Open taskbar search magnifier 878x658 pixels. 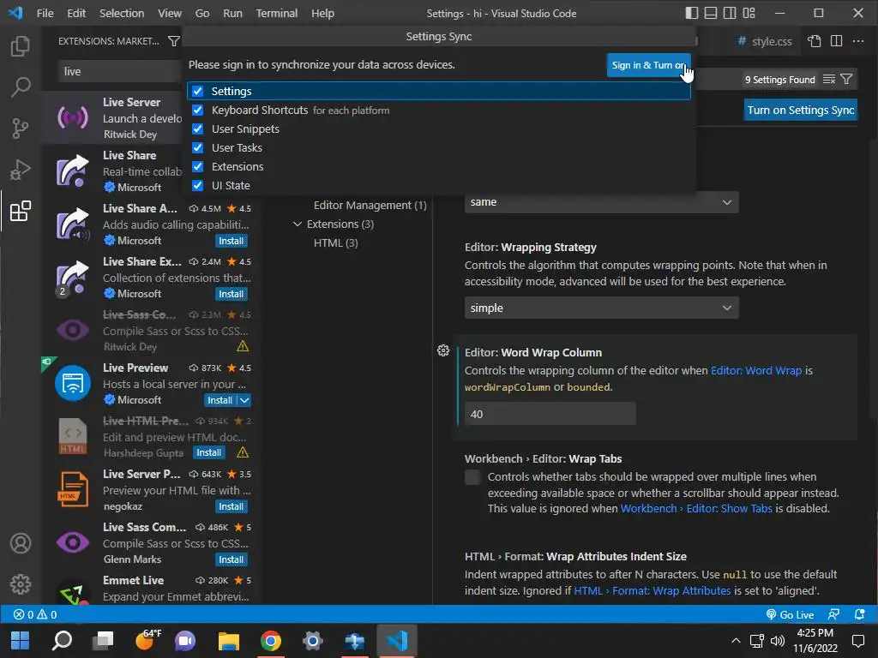point(62,641)
